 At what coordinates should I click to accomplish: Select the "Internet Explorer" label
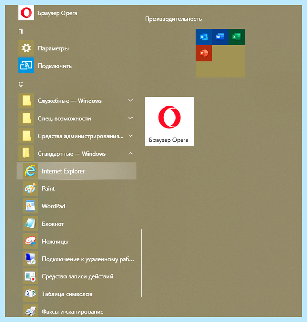pyautogui.click(x=63, y=171)
